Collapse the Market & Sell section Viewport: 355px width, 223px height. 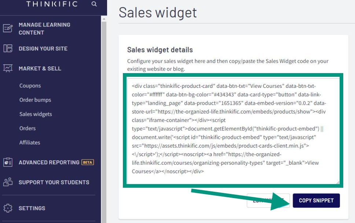(40, 68)
